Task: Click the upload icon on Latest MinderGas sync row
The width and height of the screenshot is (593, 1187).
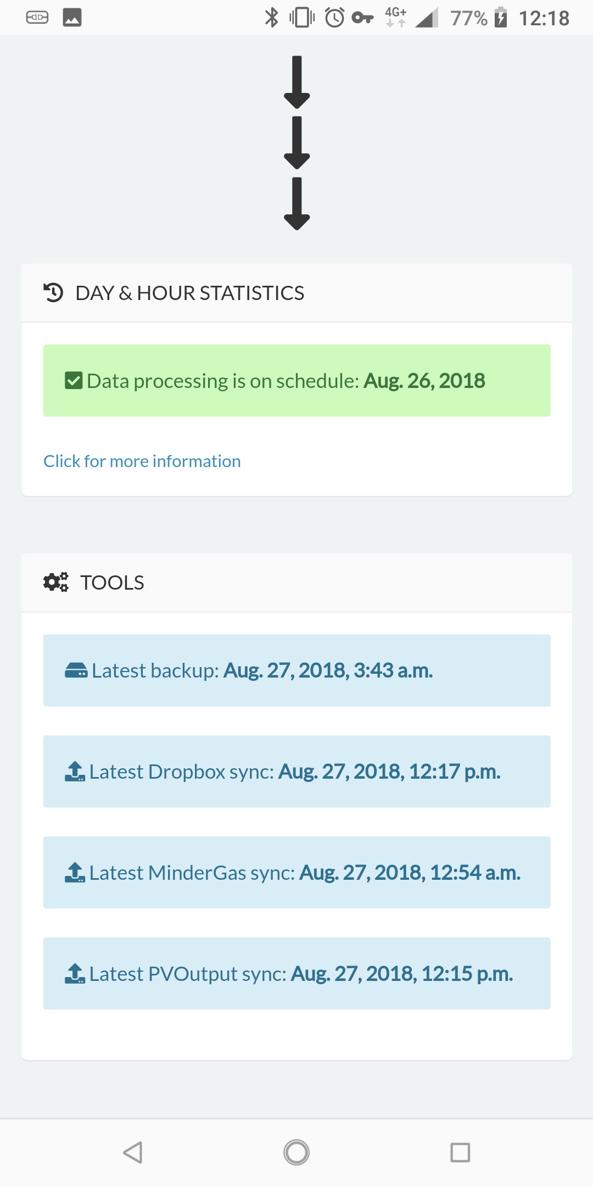Action: pos(75,872)
